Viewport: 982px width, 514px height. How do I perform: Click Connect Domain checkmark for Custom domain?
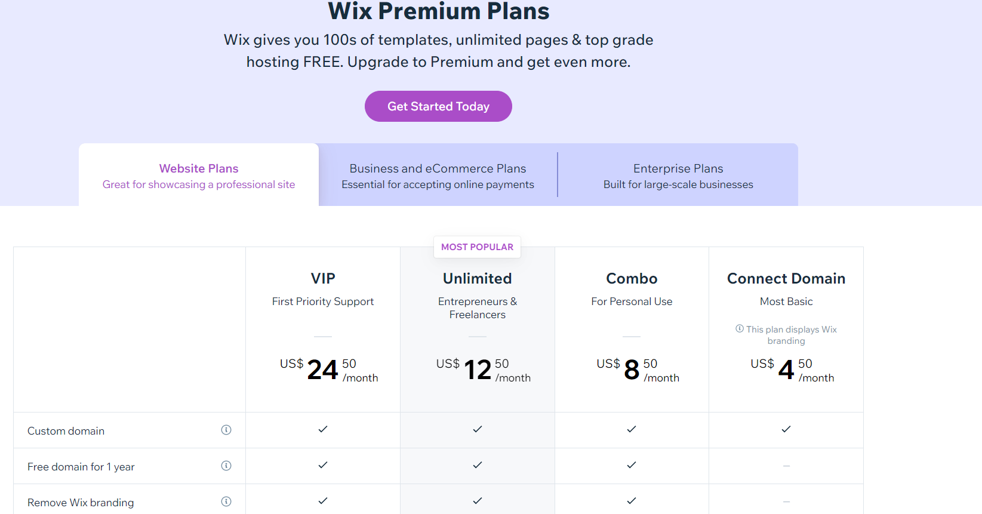(786, 429)
